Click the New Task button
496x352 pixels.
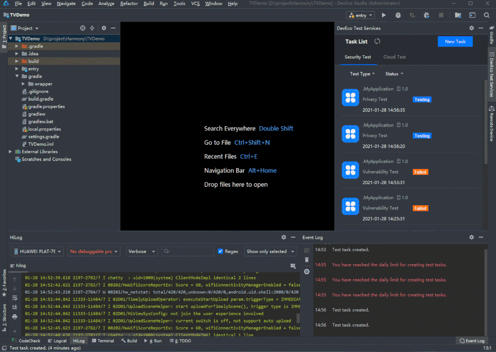(x=455, y=41)
